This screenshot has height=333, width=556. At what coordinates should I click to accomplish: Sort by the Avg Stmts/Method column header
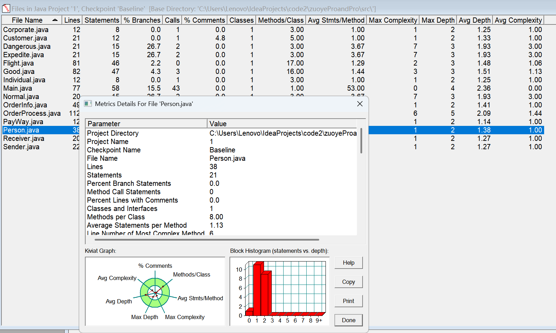(x=336, y=20)
